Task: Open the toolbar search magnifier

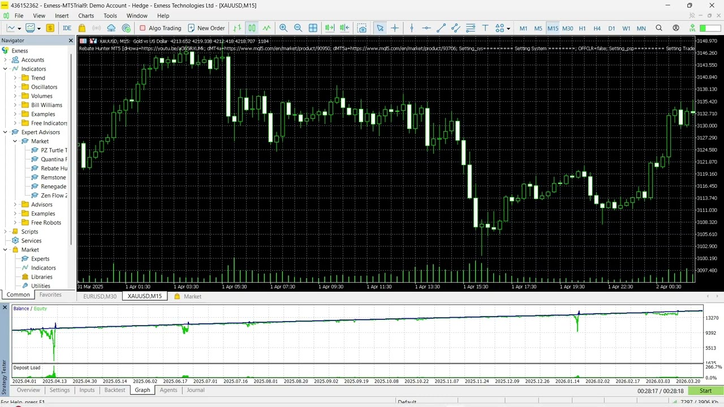Action: click(659, 28)
